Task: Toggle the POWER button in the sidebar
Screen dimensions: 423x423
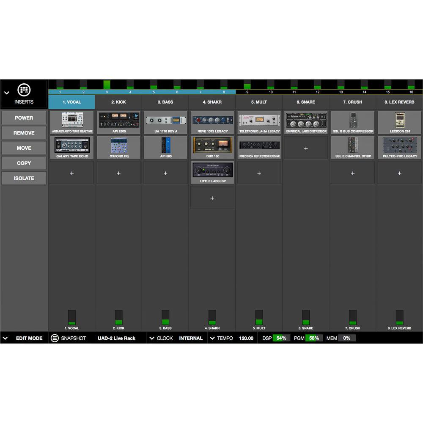Action: [24, 118]
